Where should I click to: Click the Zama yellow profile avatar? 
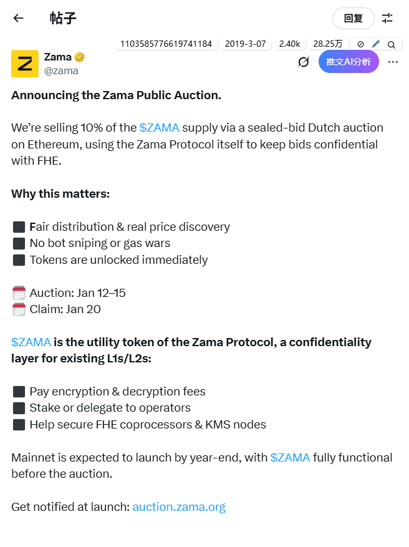(25, 63)
